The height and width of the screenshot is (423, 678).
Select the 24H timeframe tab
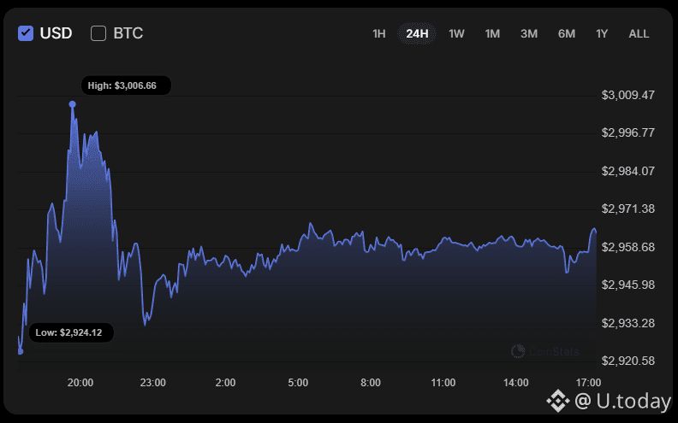(417, 33)
